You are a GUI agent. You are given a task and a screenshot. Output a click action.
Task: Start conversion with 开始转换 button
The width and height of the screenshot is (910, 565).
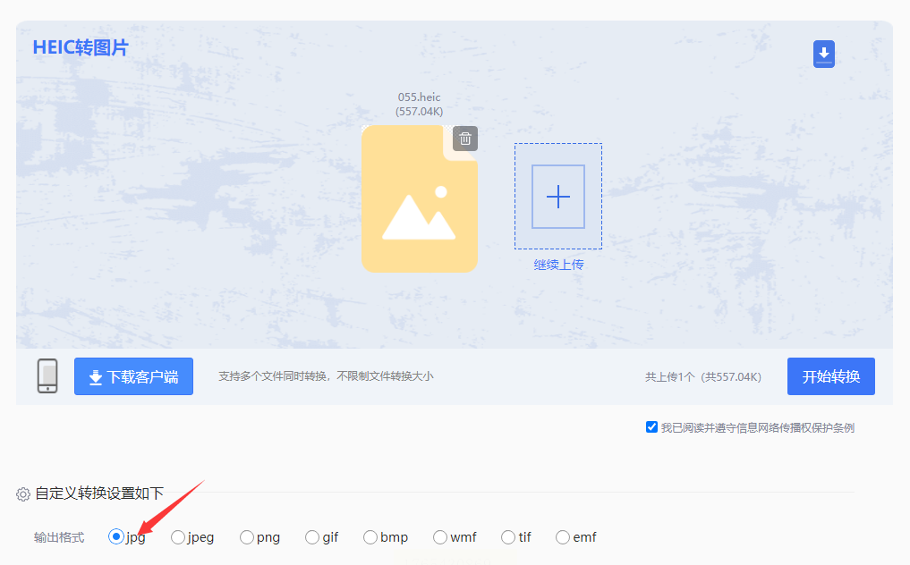click(831, 376)
